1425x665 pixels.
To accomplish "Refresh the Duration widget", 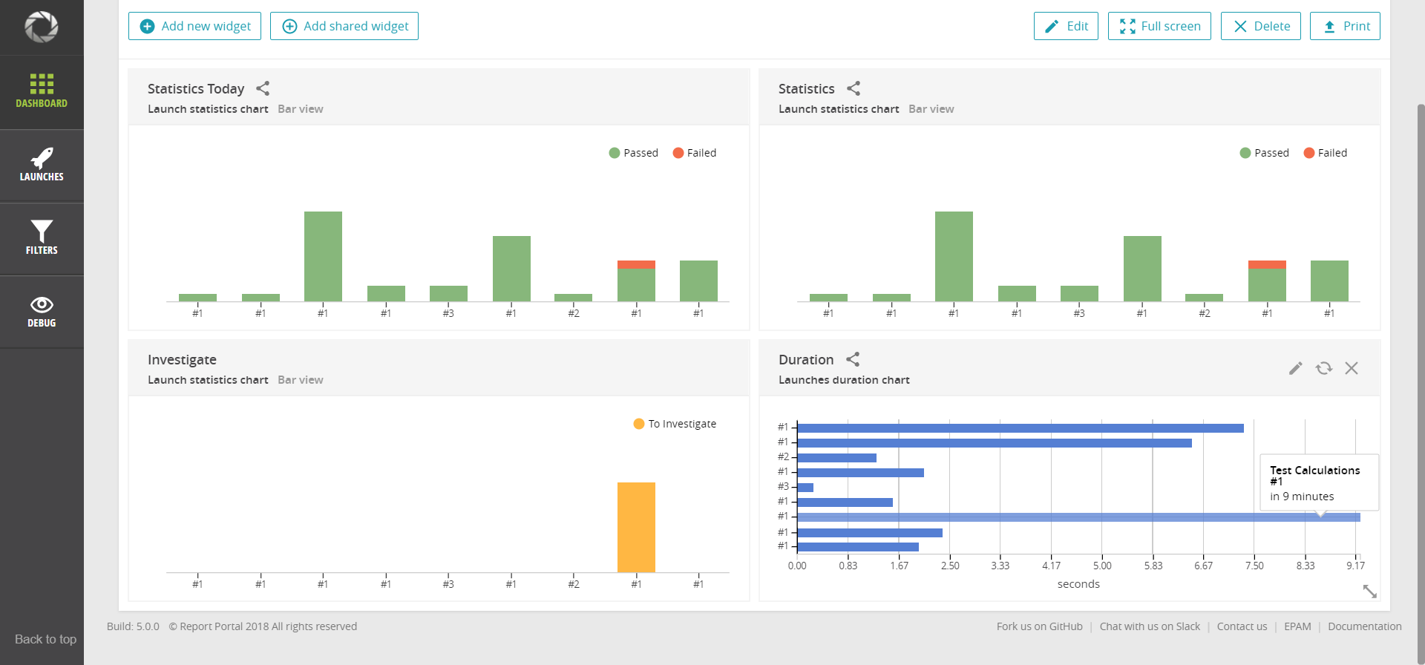I will [1324, 368].
